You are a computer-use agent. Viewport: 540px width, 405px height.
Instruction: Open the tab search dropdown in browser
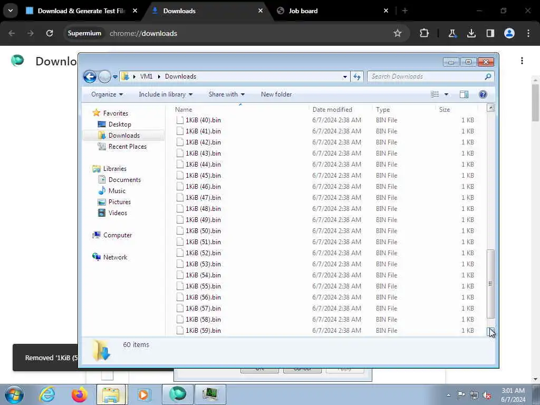point(11,11)
